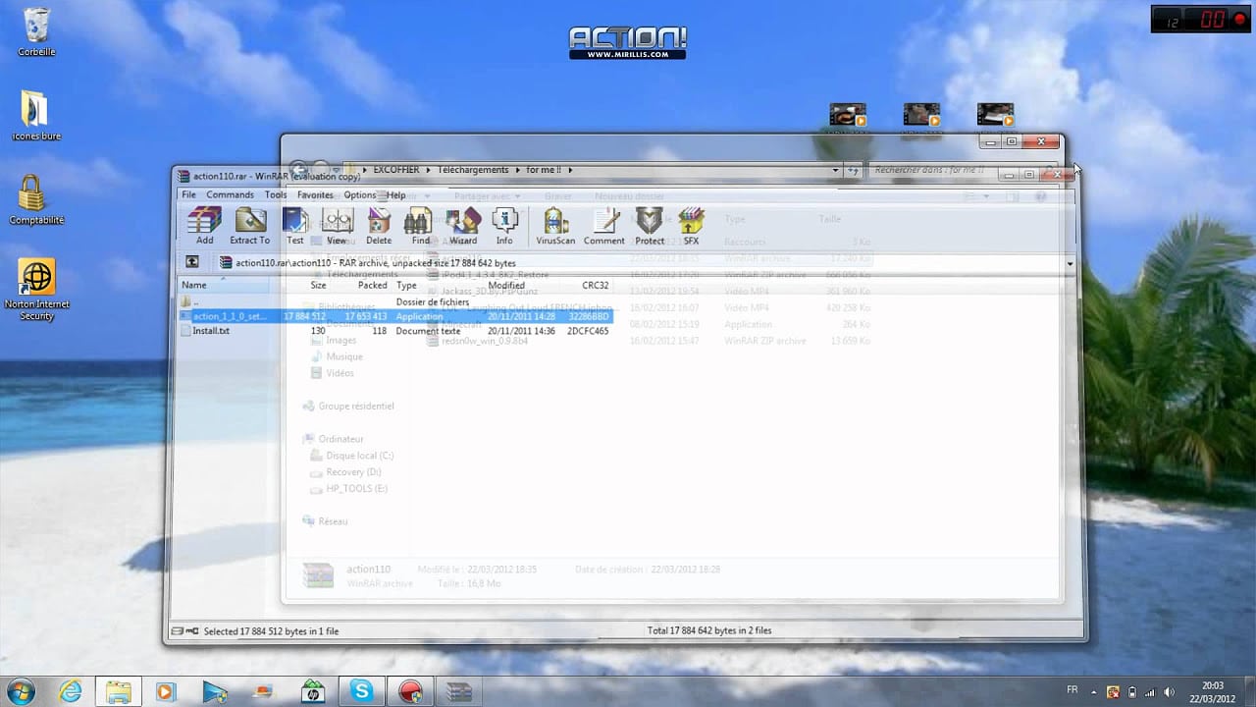
Task: Click the Windows Explorer taskbar icon
Action: coord(119,691)
